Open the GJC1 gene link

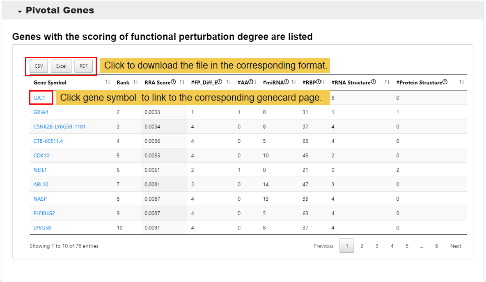click(39, 98)
